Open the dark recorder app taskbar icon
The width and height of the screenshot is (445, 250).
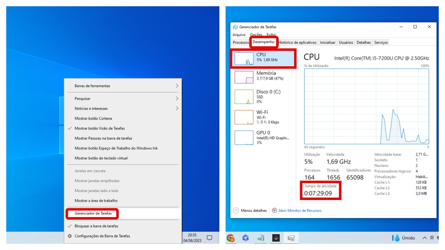(276, 238)
